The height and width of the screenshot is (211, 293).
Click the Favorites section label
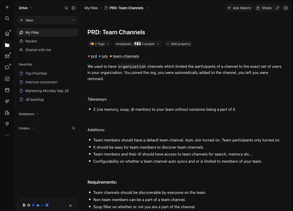25,64
